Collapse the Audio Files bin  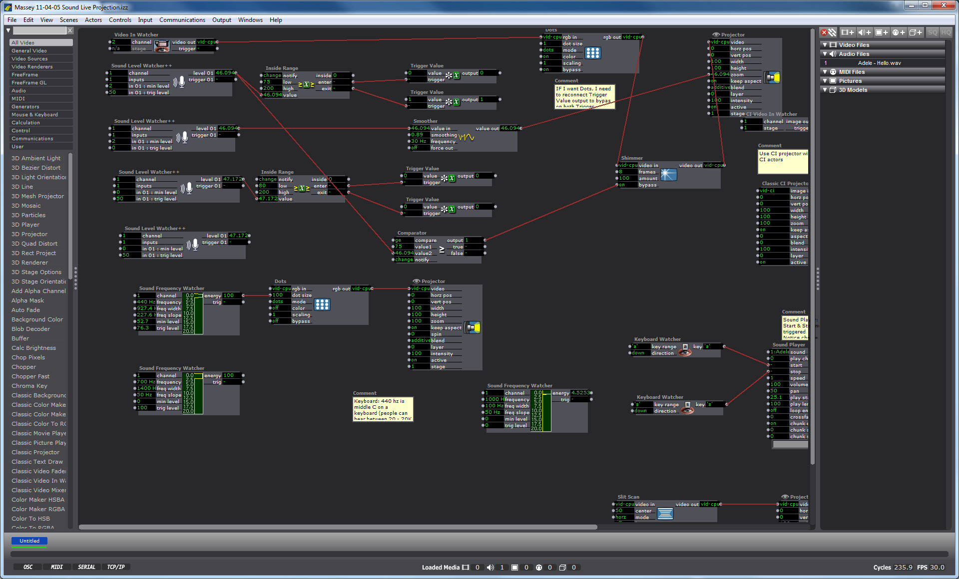click(825, 54)
